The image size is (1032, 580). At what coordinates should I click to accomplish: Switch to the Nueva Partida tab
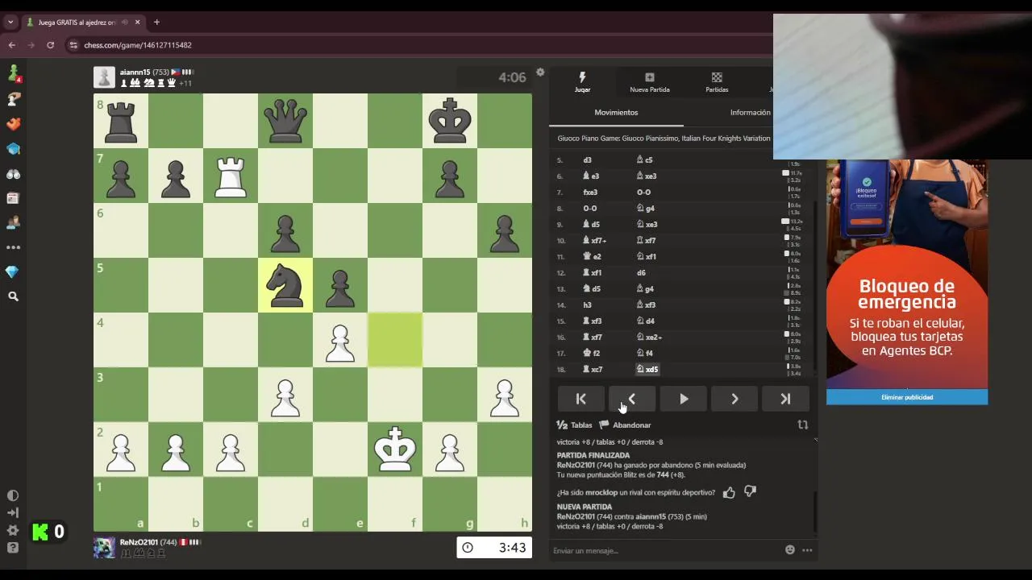649,82
